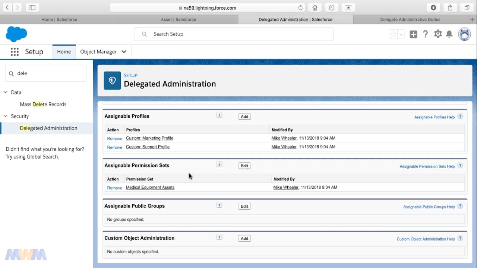477x268 pixels.
Task: Open the notifications bell
Action: [449, 34]
